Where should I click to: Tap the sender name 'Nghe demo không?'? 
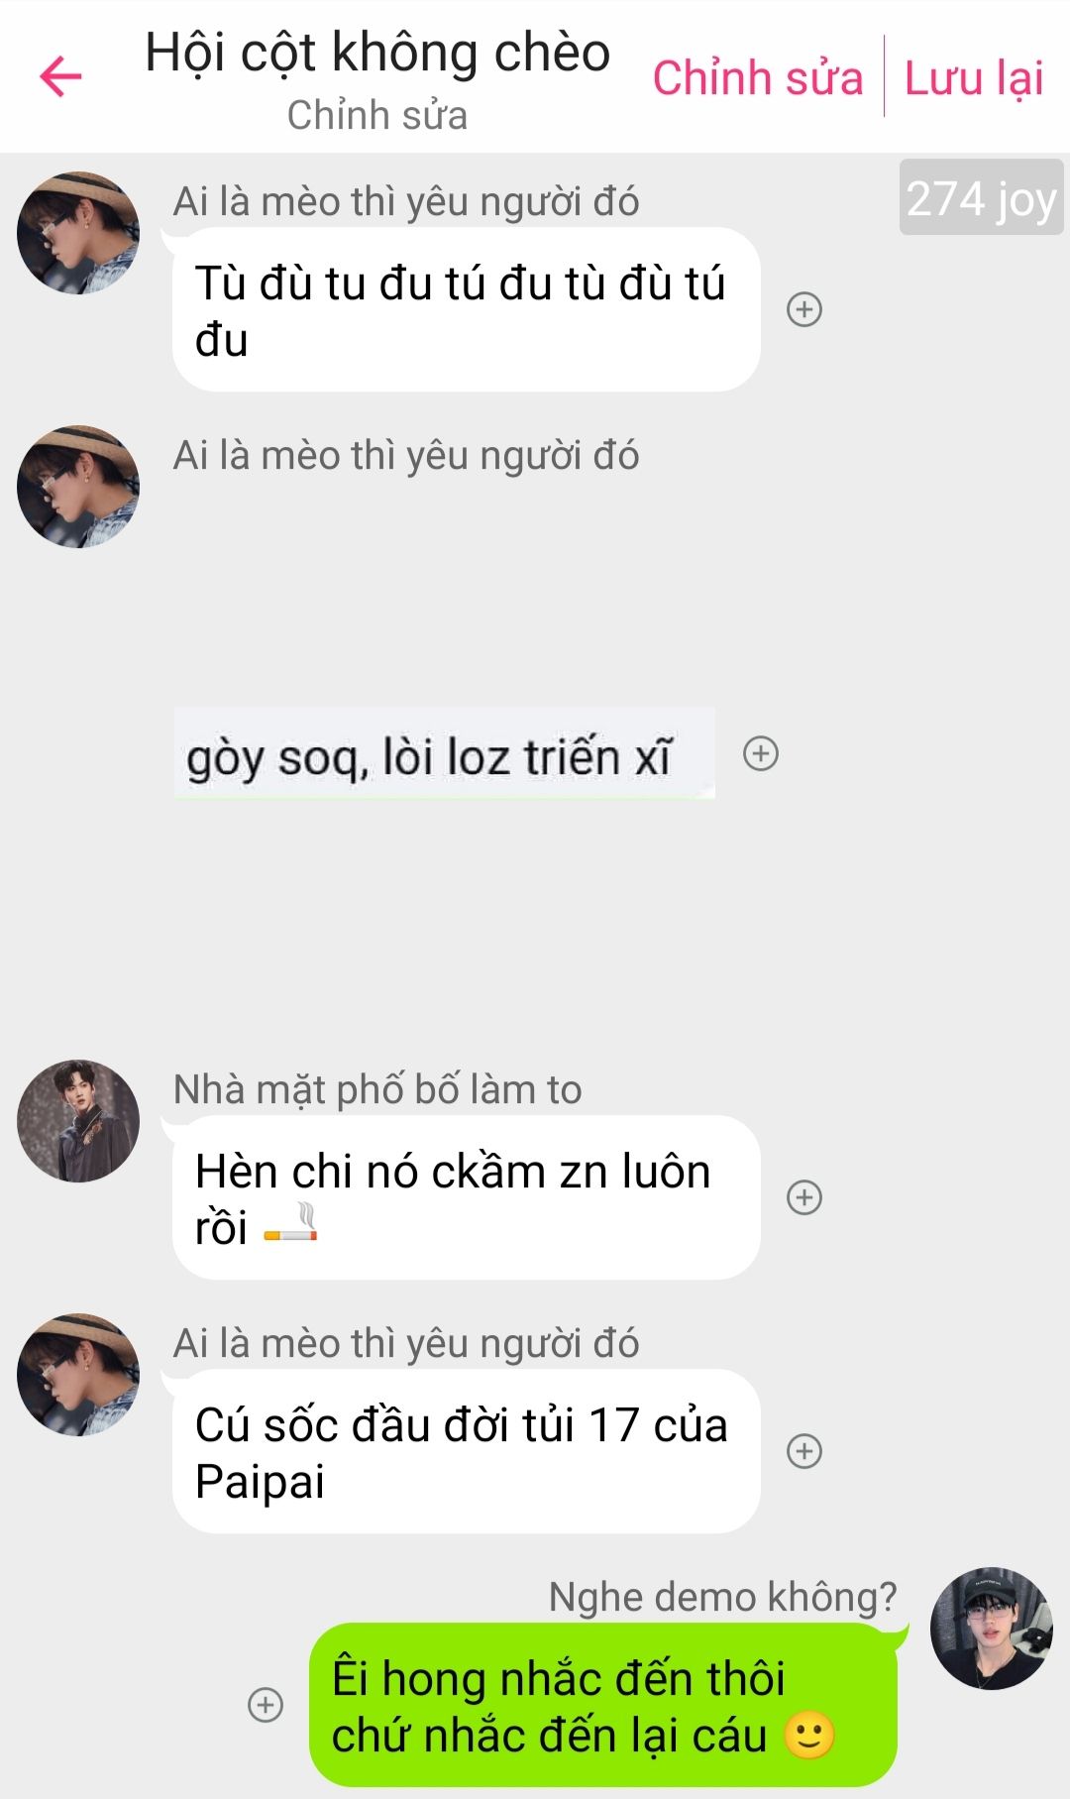pyautogui.click(x=722, y=1597)
